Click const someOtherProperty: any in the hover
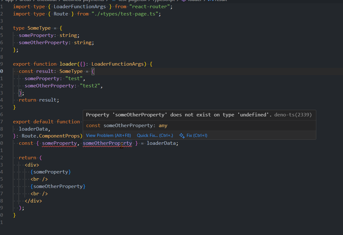This screenshot has width=343, height=235. (127, 126)
